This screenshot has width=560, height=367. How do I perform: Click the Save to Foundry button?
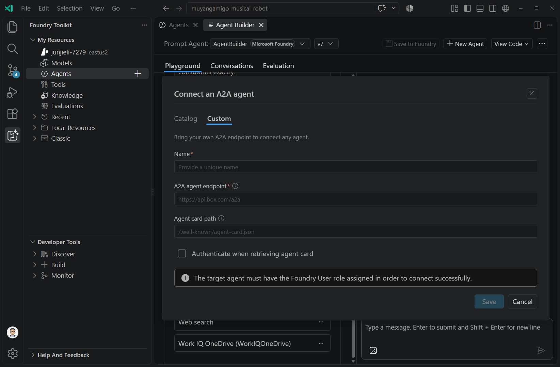[411, 44]
